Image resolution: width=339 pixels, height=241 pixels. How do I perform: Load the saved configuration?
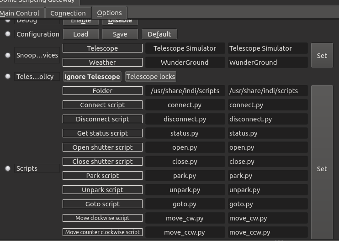click(x=80, y=34)
